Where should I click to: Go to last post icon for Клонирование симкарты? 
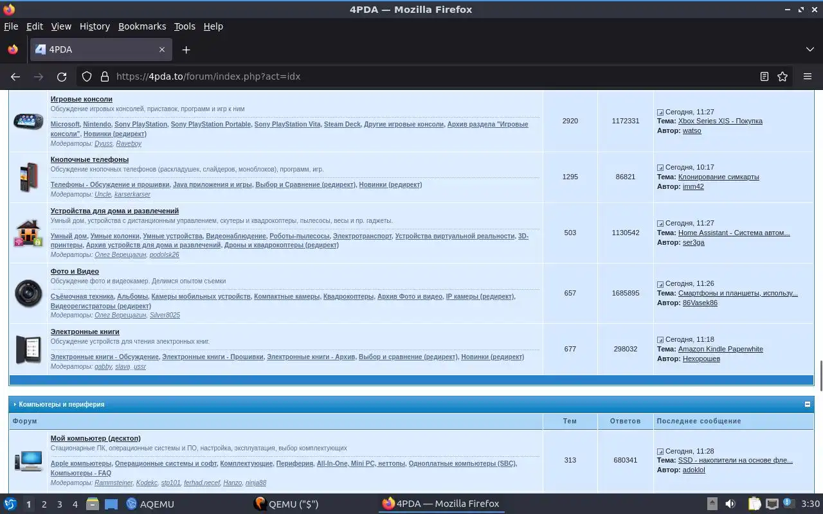pyautogui.click(x=660, y=168)
